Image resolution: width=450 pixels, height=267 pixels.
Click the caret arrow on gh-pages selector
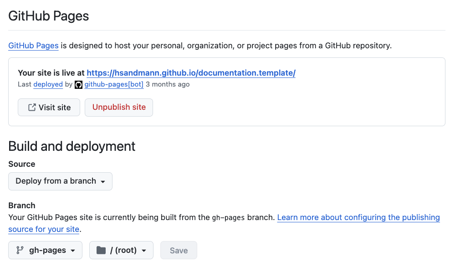click(x=73, y=251)
